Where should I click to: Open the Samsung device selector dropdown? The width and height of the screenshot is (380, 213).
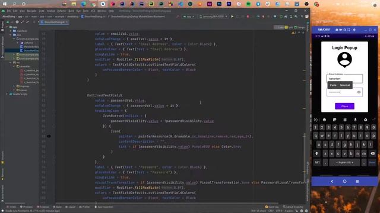[x=213, y=17]
